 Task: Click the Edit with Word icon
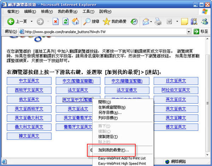(169, 22)
